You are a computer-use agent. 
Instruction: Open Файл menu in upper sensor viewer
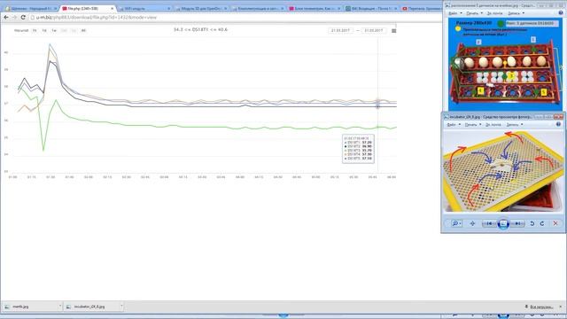[454, 13]
